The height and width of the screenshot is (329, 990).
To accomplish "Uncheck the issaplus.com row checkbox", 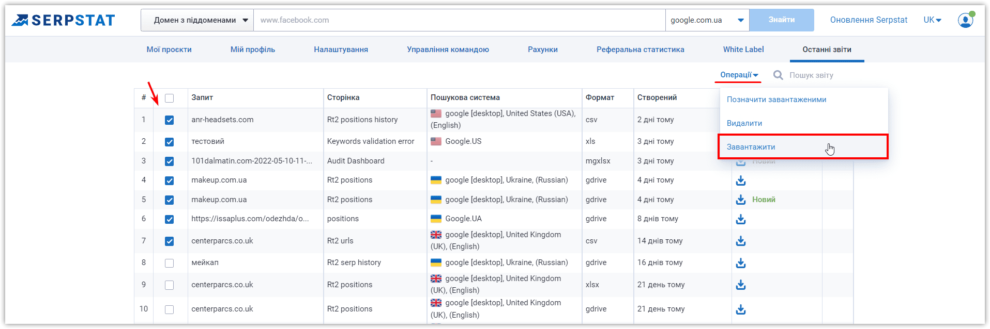I will [x=169, y=219].
